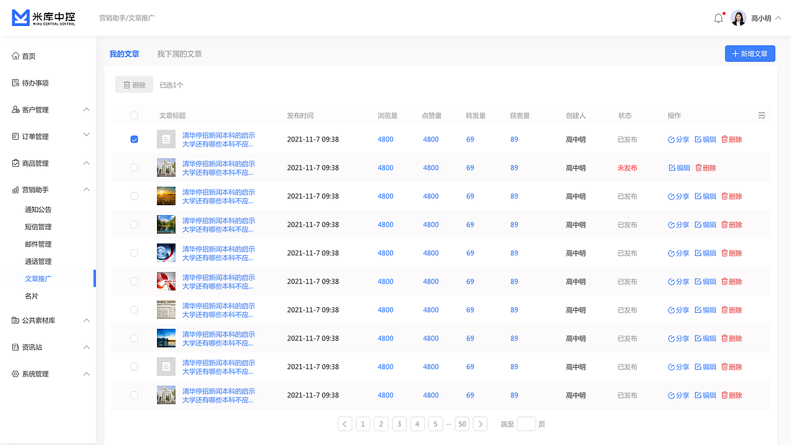
Task: Toggle the select-all checkbox in table header
Action: click(x=134, y=116)
